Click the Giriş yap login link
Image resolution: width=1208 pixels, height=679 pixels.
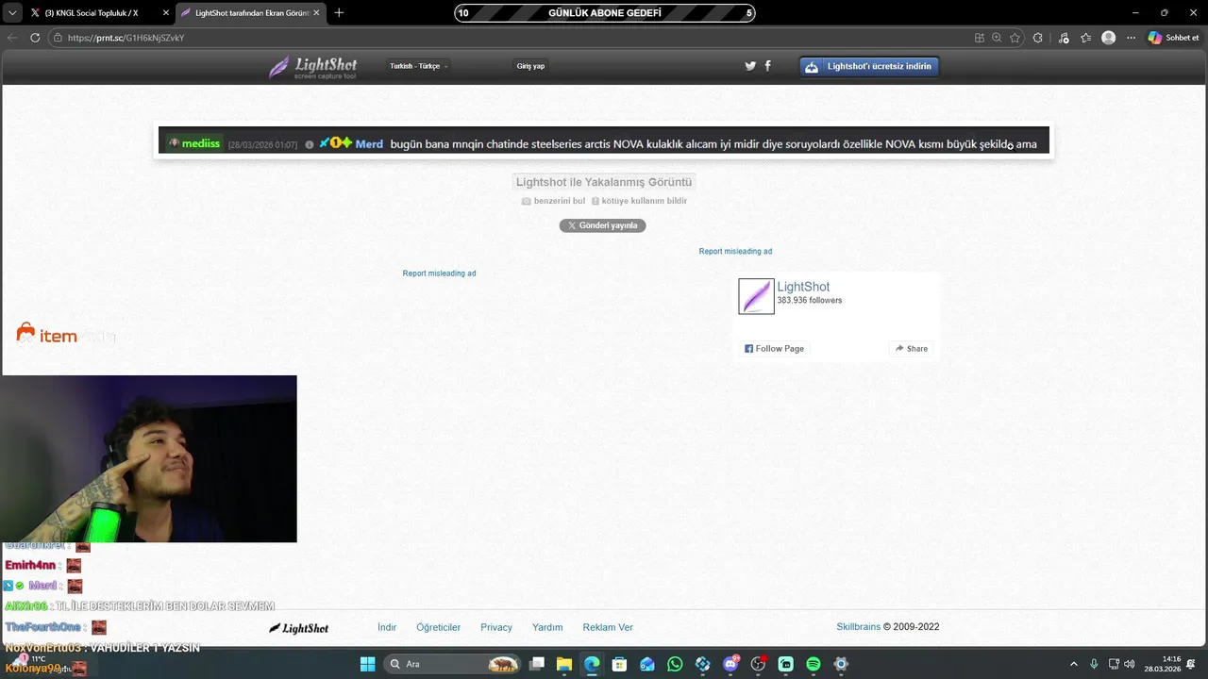click(530, 66)
